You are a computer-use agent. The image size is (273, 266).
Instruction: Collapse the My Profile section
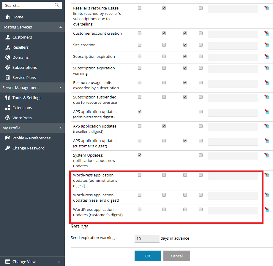click(x=61, y=128)
